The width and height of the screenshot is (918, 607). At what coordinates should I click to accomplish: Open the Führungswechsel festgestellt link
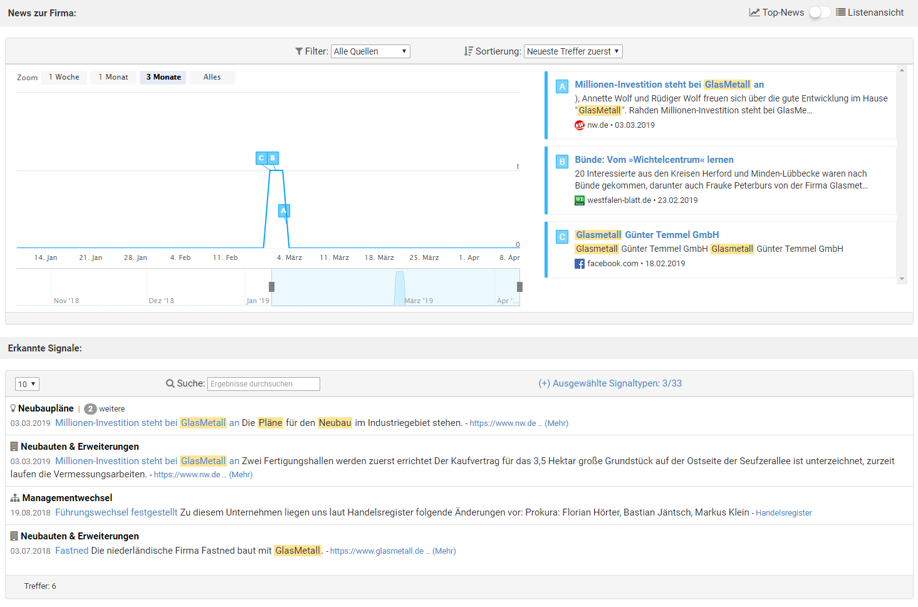point(116,512)
